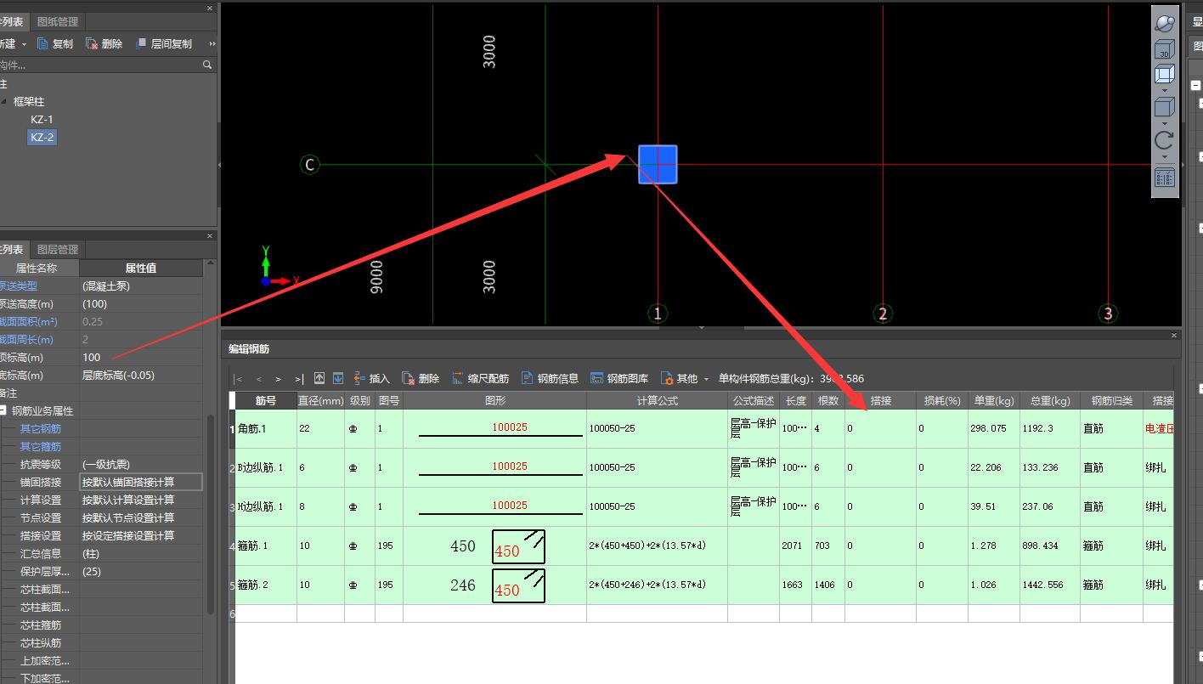This screenshot has height=684, width=1203.
Task: Click 缩尺配筋 in rebar toolbar
Action: pos(481,379)
